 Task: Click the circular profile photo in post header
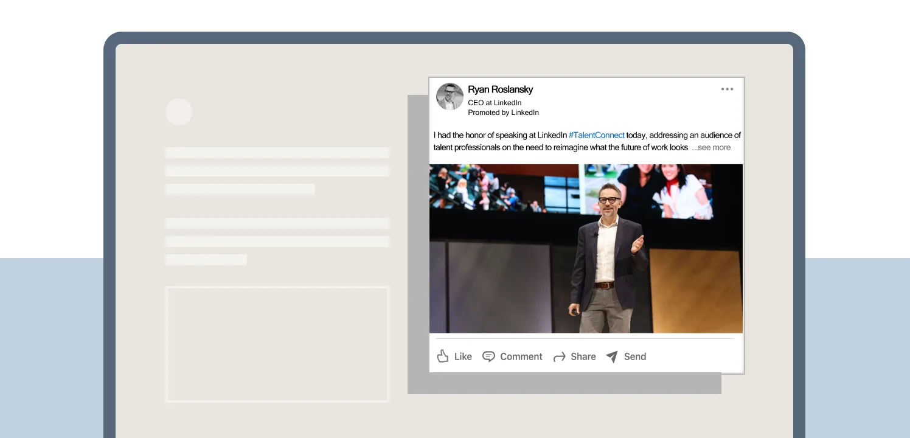pyautogui.click(x=450, y=97)
